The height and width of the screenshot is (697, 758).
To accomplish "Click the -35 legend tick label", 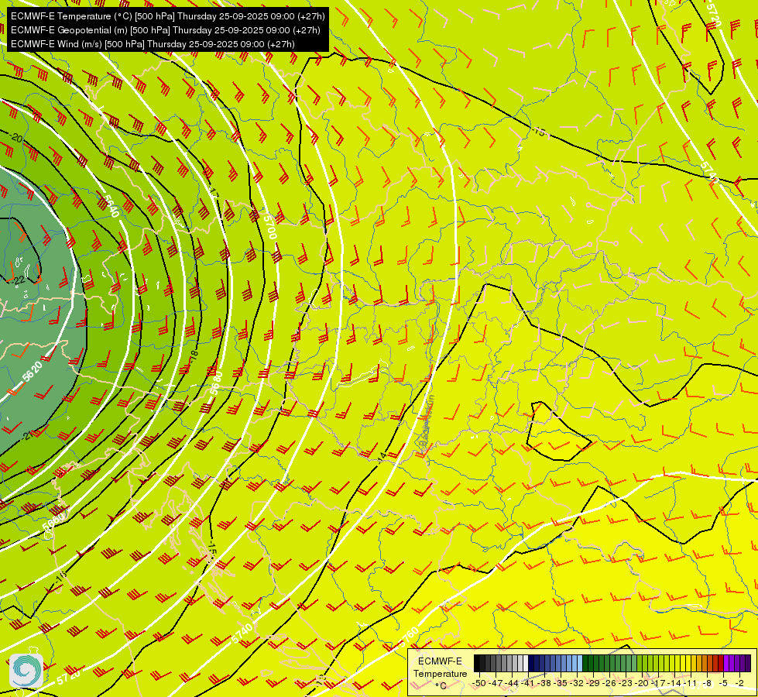I will point(561,683).
